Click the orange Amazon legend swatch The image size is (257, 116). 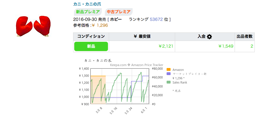pyautogui.click(x=169, y=70)
